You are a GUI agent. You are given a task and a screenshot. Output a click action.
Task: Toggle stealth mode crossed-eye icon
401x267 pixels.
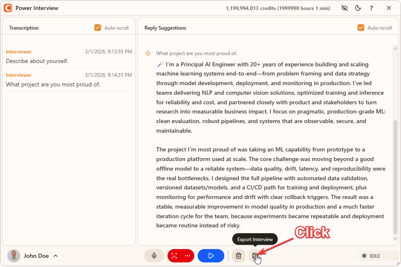tap(345, 8)
